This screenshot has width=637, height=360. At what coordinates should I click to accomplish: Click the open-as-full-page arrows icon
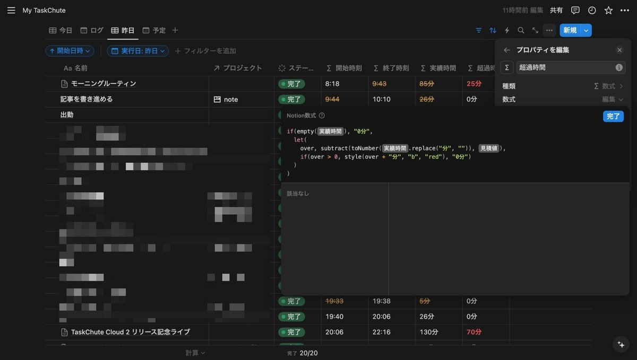[535, 30]
